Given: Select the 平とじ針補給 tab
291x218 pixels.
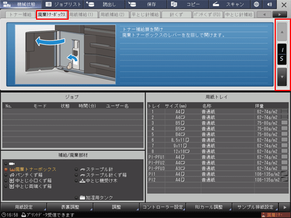Looking at the screenshot, I should click(145, 15).
